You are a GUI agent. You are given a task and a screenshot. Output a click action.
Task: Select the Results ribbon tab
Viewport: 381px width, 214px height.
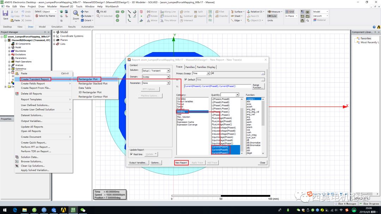pos(72,27)
